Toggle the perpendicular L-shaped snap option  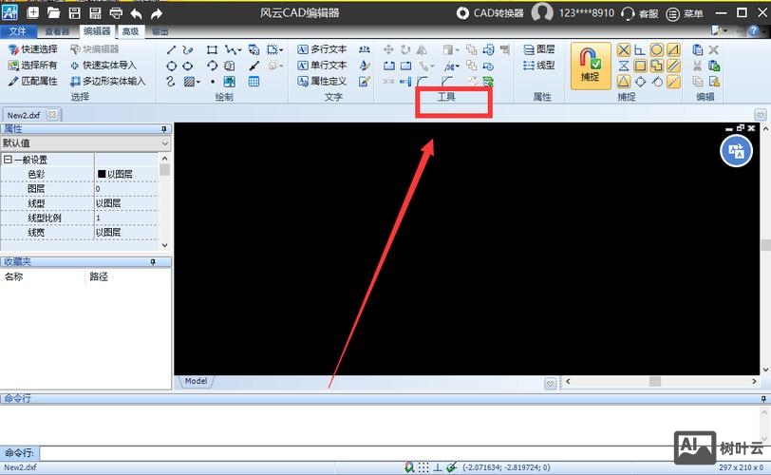(640, 49)
